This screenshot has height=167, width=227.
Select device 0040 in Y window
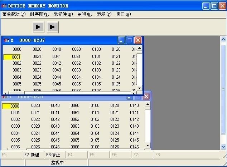[x=55, y=105]
